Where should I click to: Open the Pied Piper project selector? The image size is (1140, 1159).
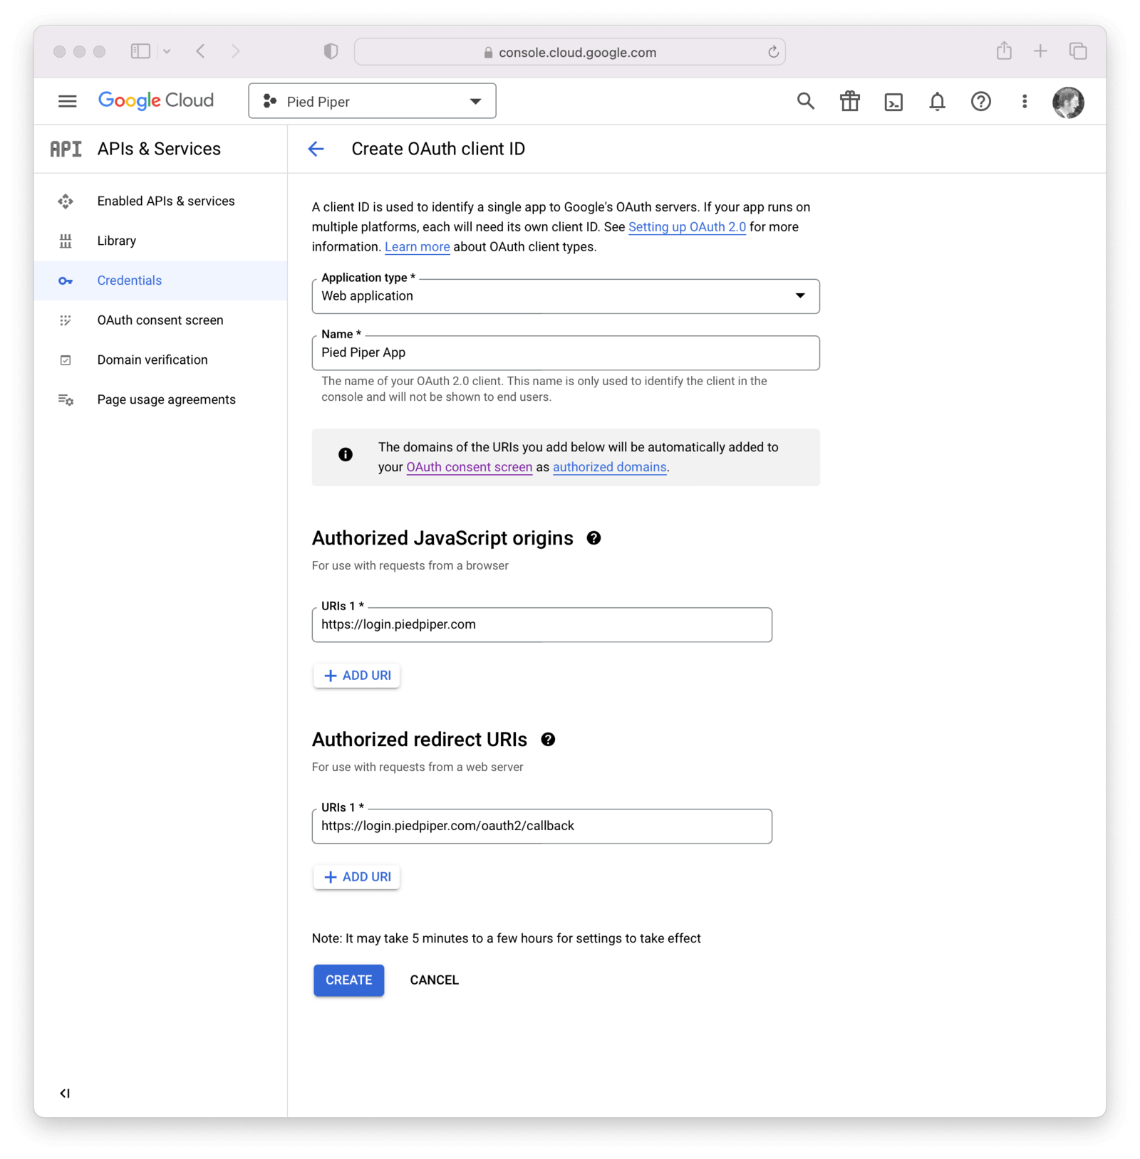372,100
